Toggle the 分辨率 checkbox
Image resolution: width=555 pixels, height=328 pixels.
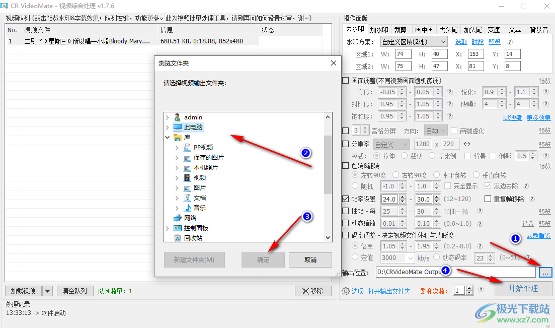tap(346, 144)
